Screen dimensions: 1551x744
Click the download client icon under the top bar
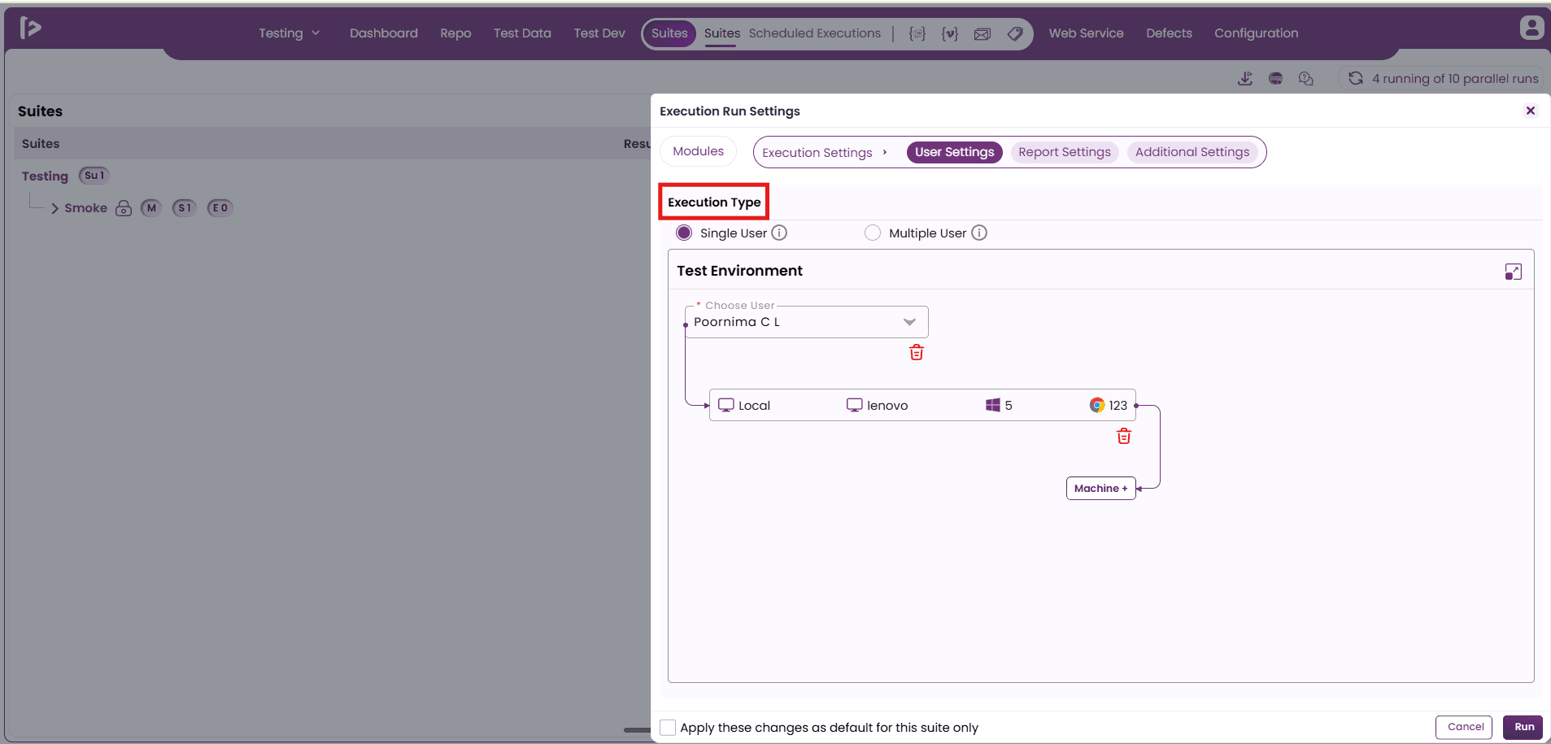click(1245, 78)
